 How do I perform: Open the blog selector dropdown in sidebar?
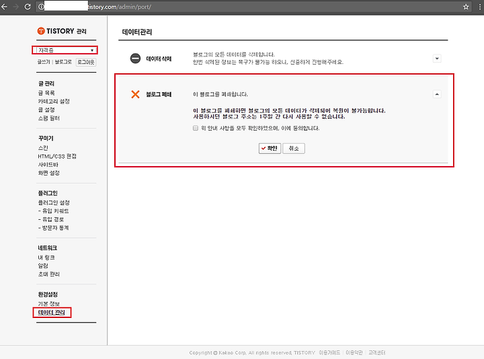click(x=65, y=50)
